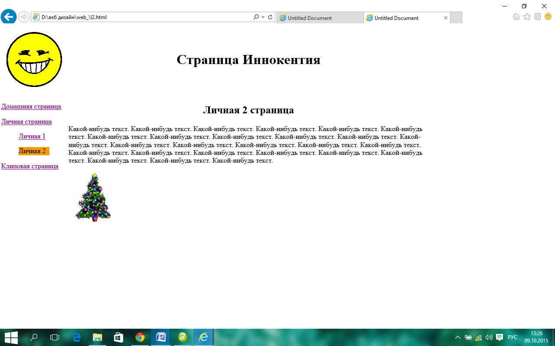
Task: Click the Refresh page icon
Action: (270, 17)
